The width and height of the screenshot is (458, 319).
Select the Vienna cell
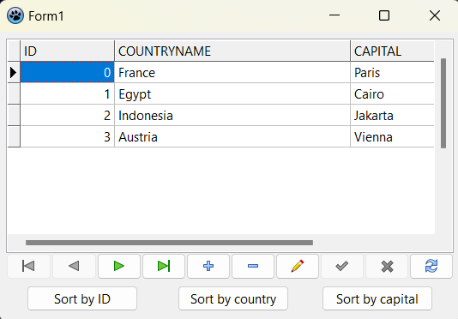pyautogui.click(x=392, y=136)
